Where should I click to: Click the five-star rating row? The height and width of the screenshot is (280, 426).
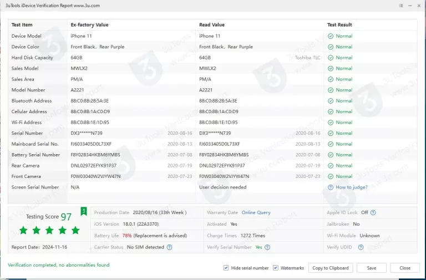click(49, 231)
